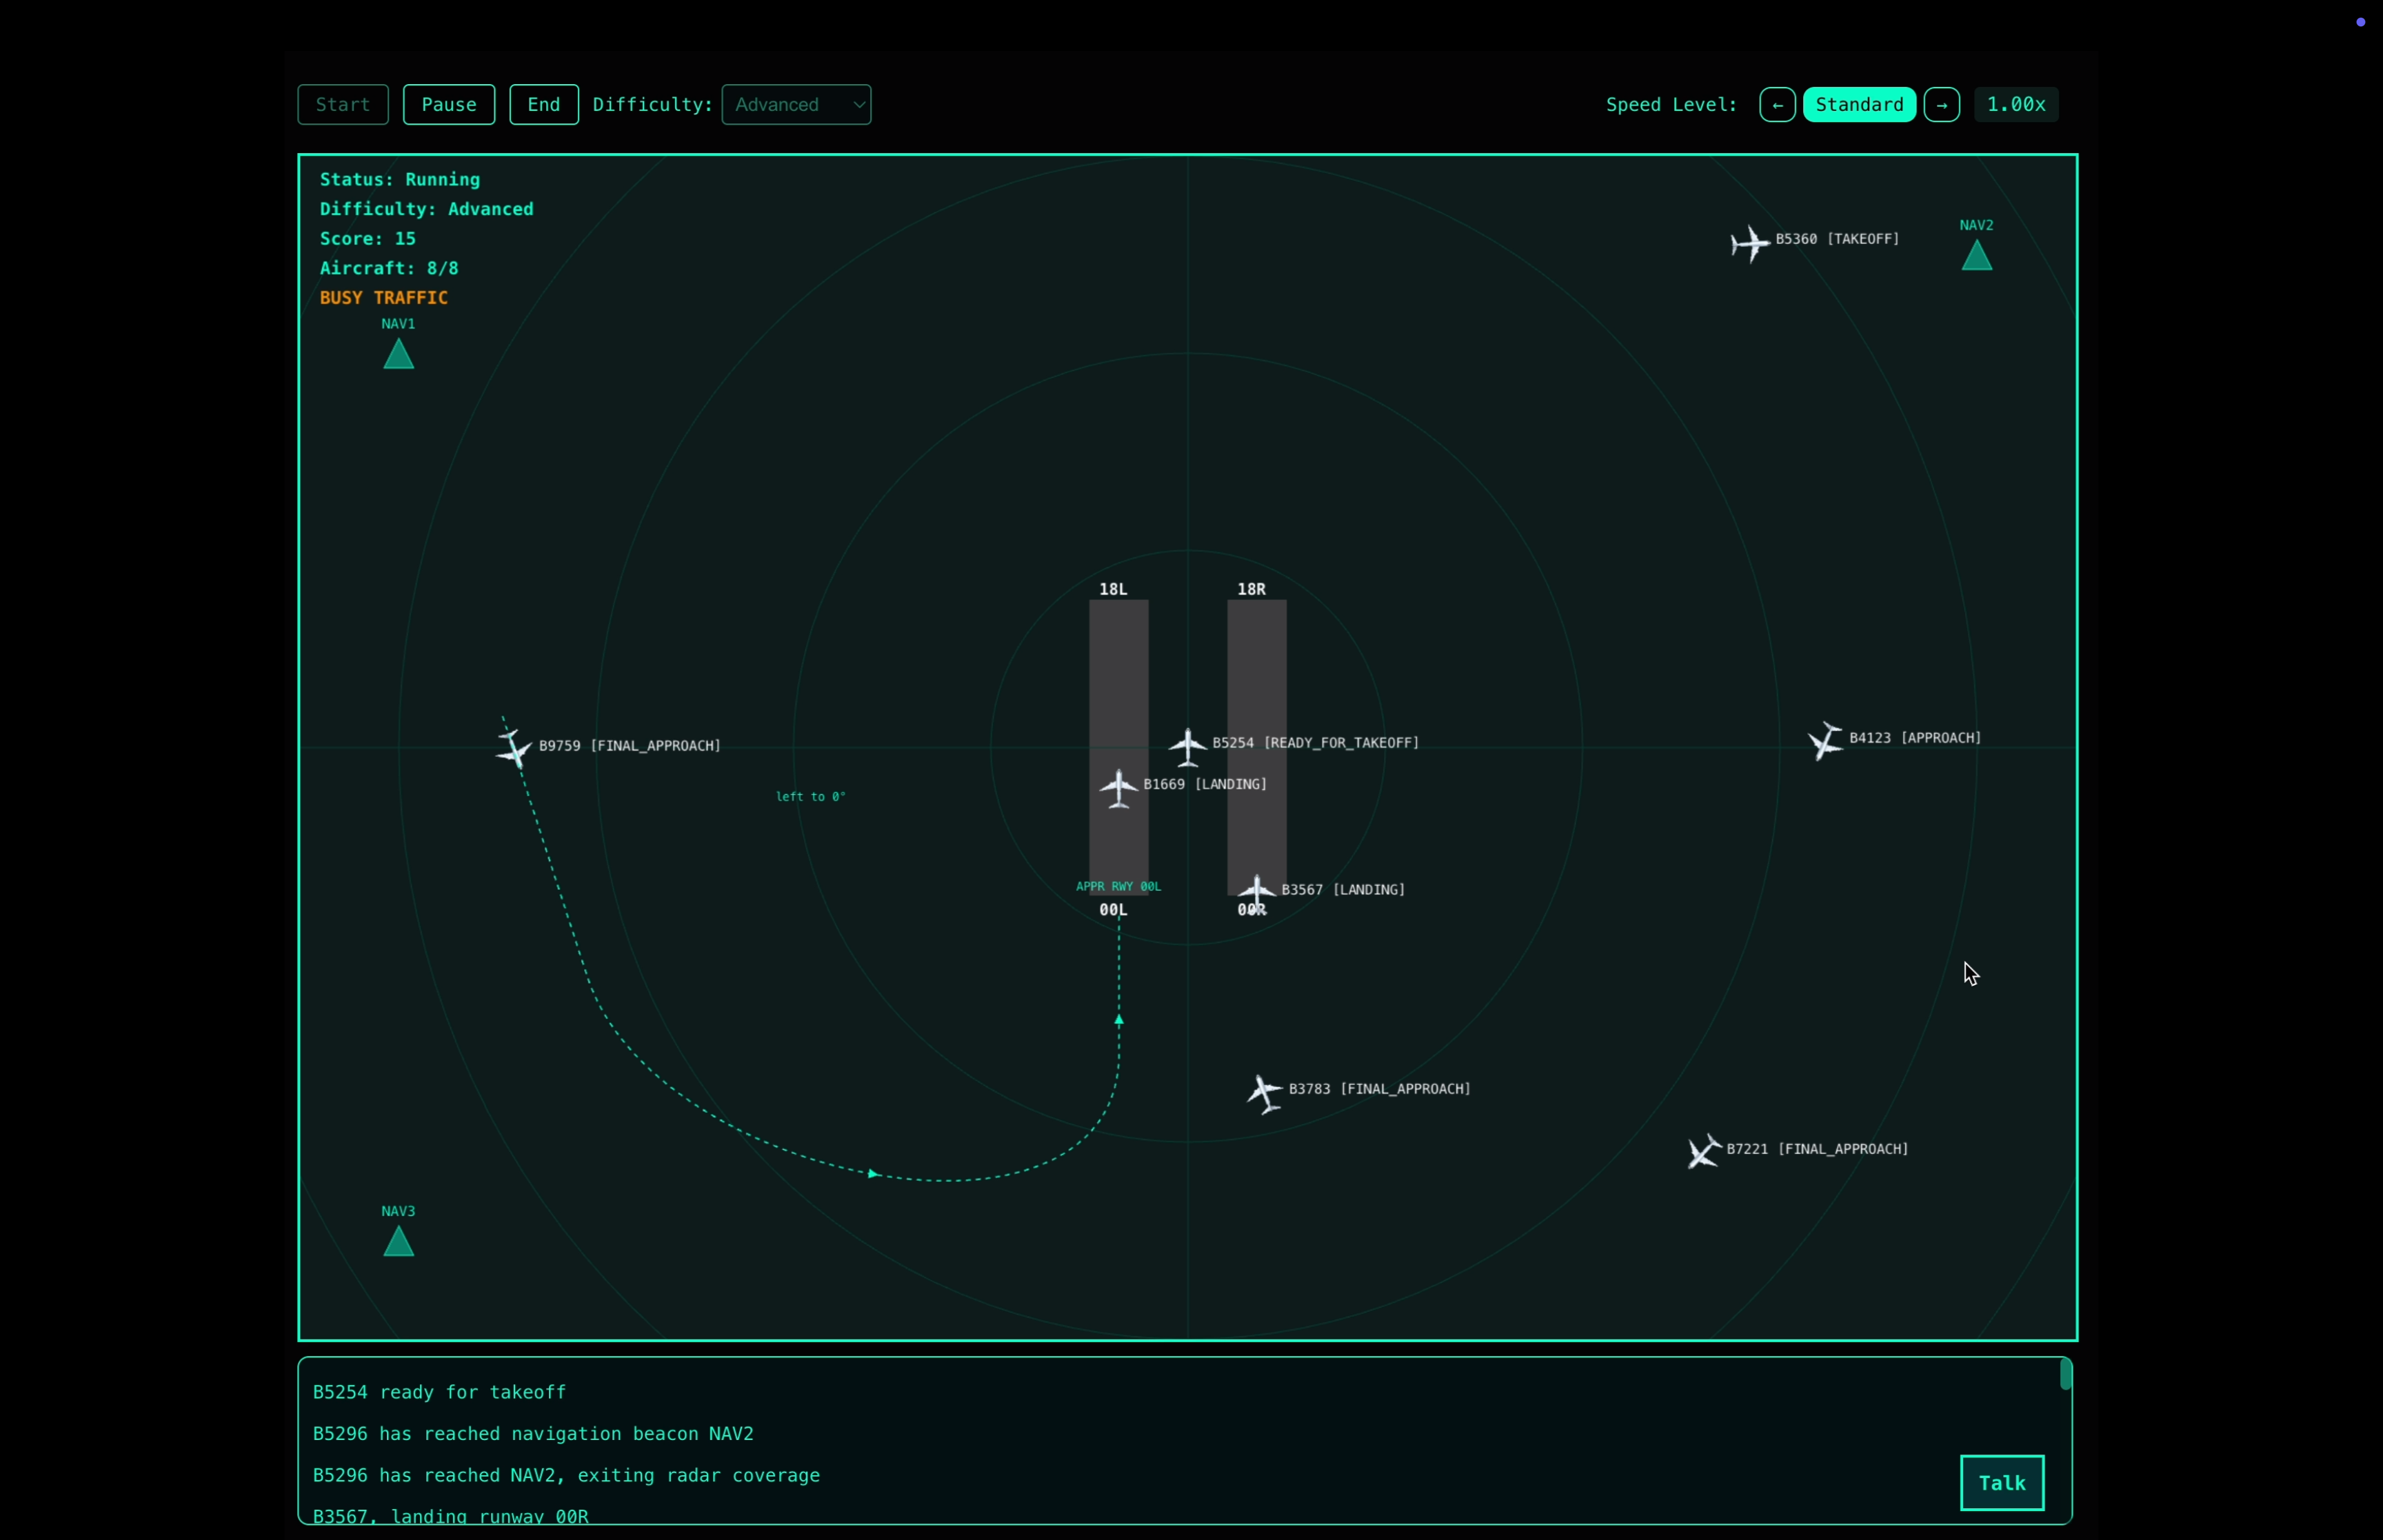This screenshot has width=2383, height=1540.
Task: Click the B4123 [APPROACH] label
Action: tap(1915, 738)
